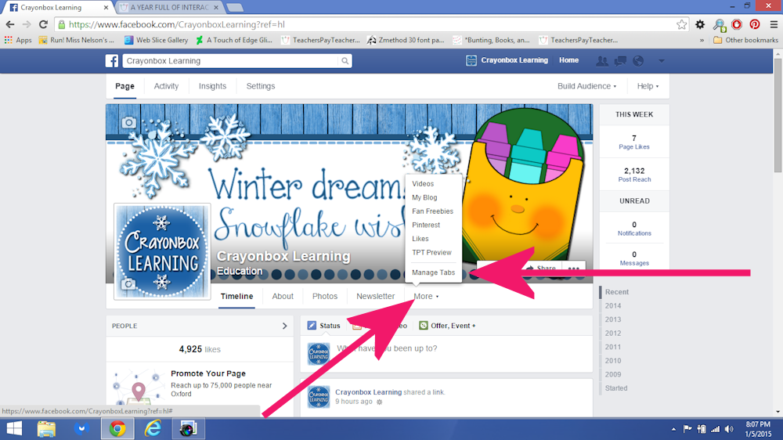
Task: Open the Help dropdown
Action: tap(648, 86)
